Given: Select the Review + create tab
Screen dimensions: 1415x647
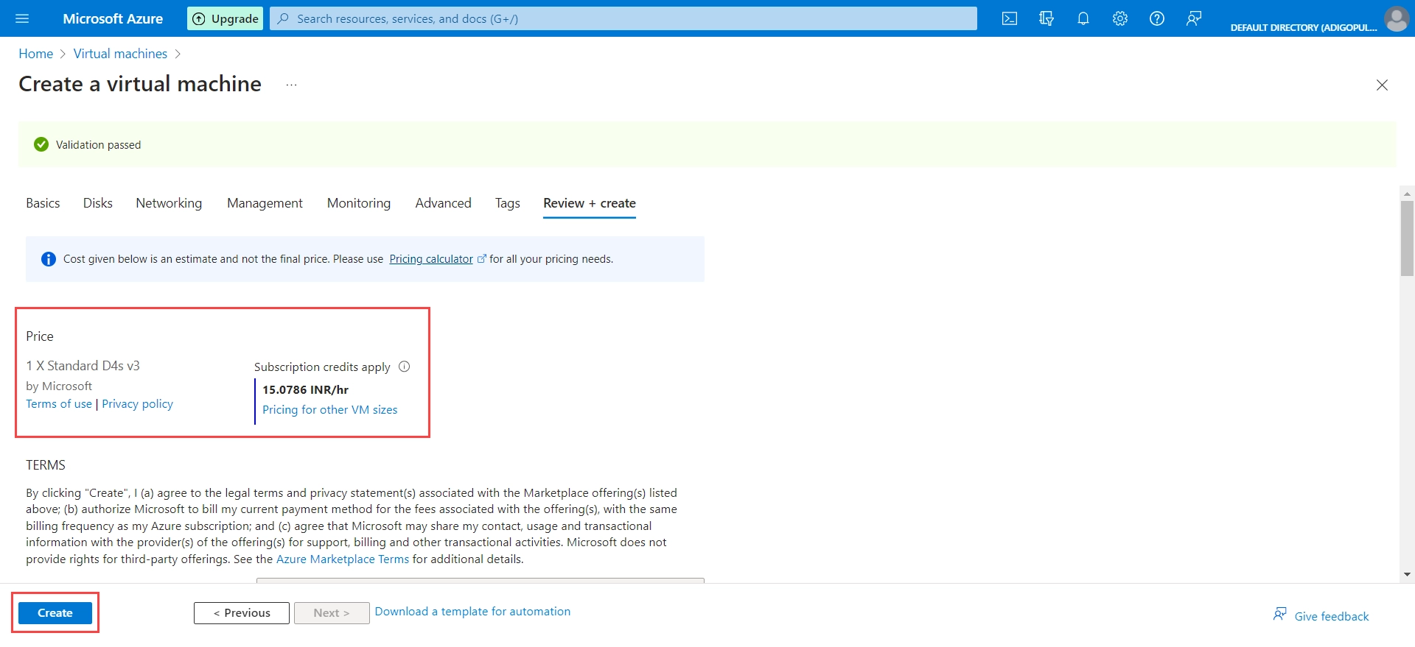Looking at the screenshot, I should [590, 203].
